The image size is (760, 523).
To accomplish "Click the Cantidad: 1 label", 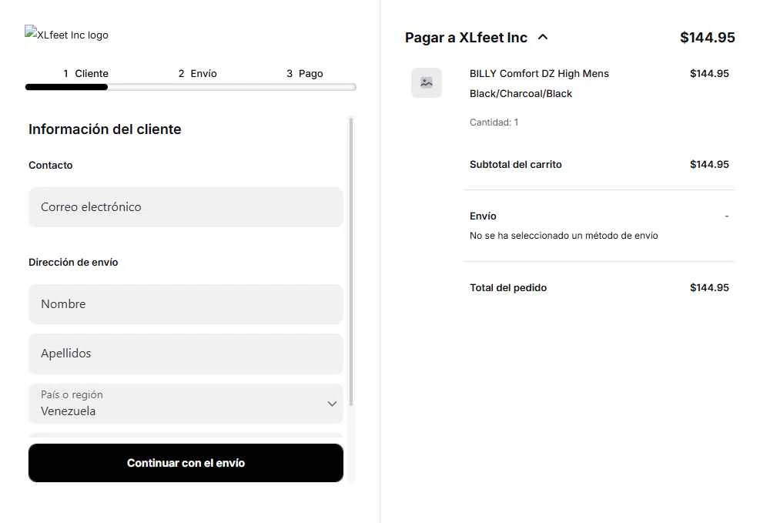I will [494, 122].
